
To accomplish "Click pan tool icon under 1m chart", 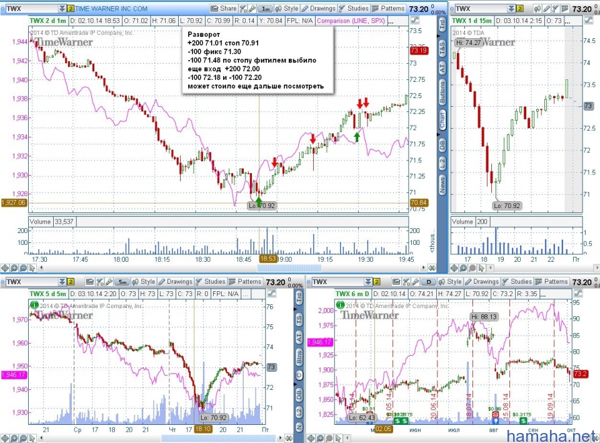I will (x=5, y=268).
